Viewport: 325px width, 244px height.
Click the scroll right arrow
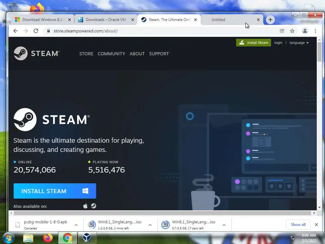coord(314,213)
